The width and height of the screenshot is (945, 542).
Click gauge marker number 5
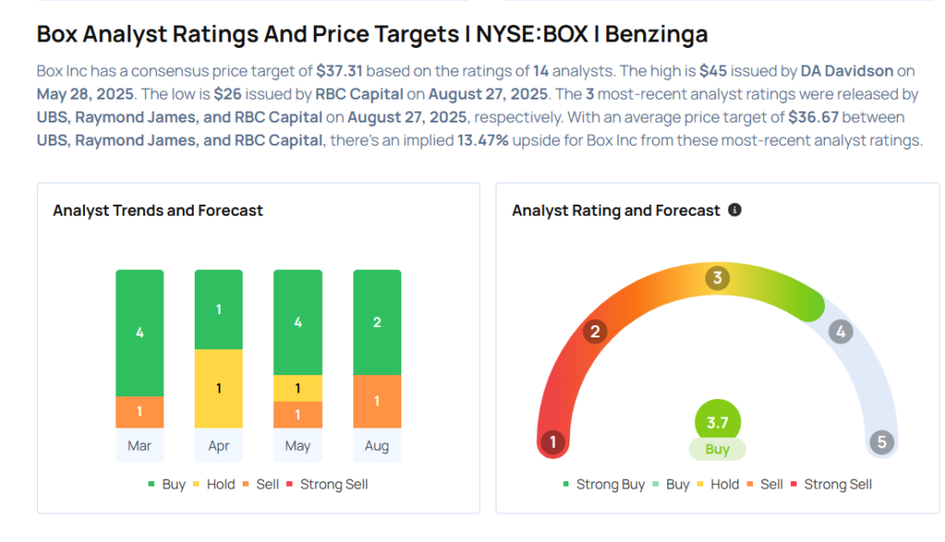pyautogui.click(x=881, y=442)
